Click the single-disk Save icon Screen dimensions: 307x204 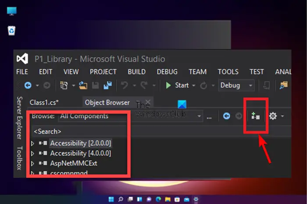96,85
